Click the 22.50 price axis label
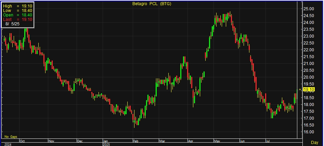 [x=309, y=43]
